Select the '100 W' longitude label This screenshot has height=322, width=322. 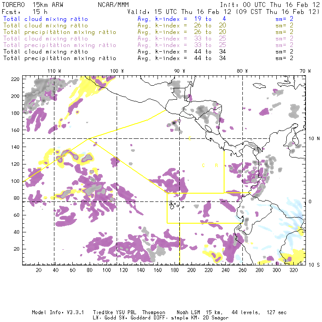[x=117, y=71]
